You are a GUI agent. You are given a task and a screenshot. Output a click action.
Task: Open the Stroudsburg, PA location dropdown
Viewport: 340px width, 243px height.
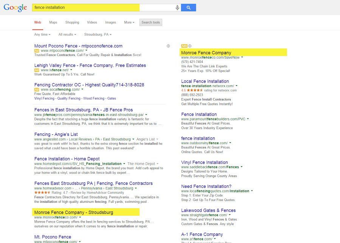98,34
